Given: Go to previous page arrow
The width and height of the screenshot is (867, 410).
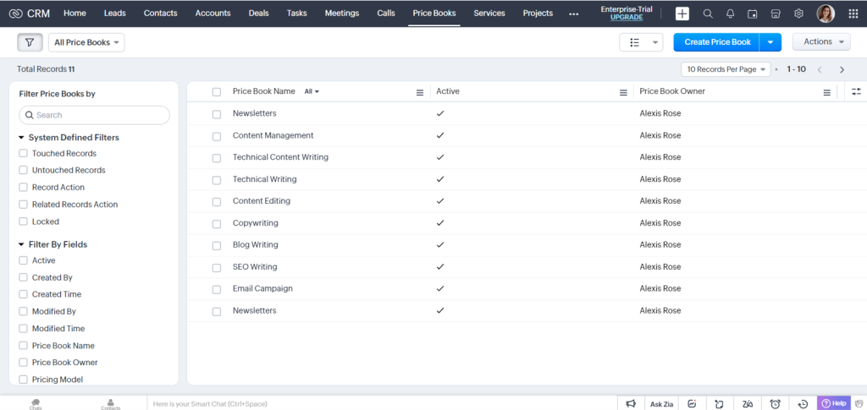Looking at the screenshot, I should tap(820, 69).
